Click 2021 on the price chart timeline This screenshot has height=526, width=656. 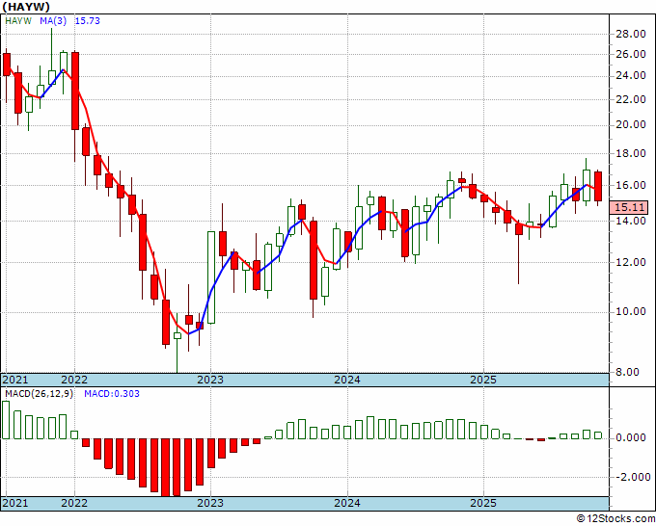point(15,380)
